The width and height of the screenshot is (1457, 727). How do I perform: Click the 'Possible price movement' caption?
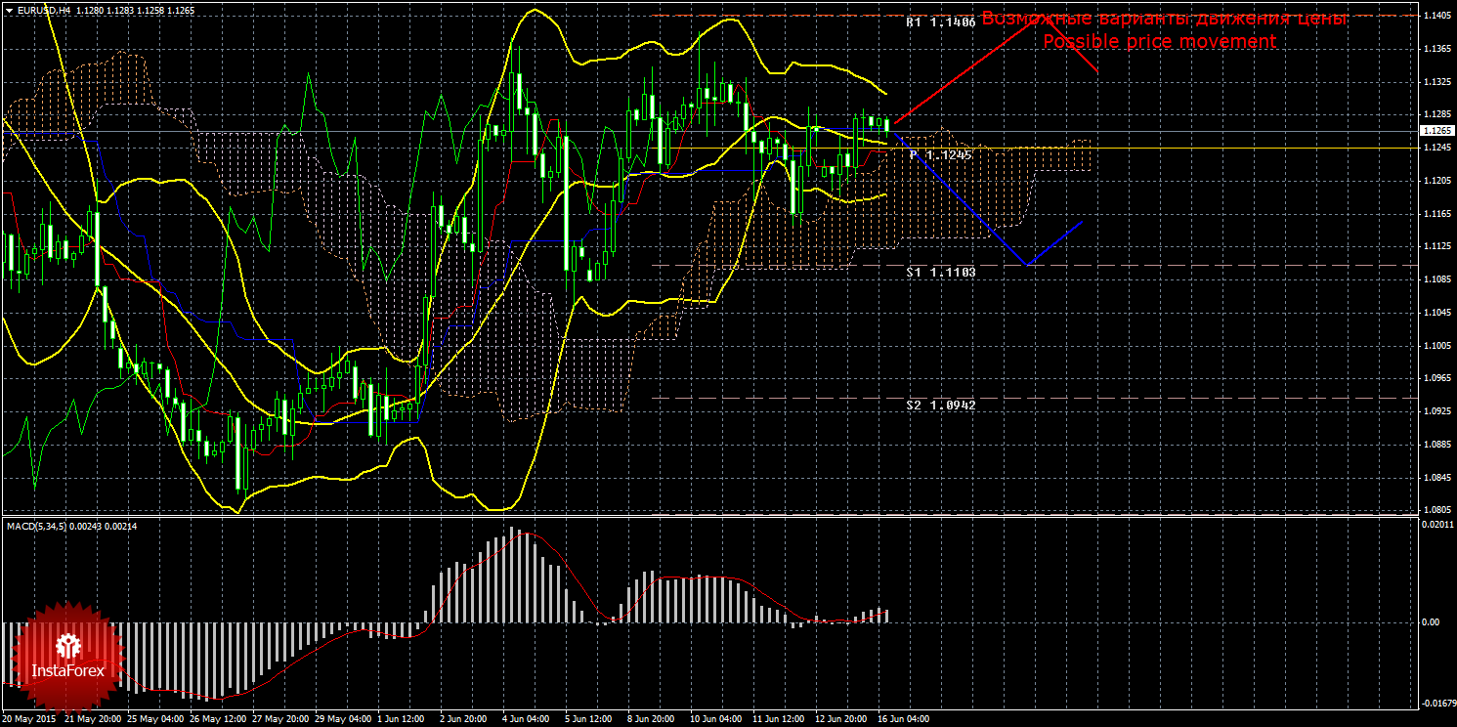1159,41
